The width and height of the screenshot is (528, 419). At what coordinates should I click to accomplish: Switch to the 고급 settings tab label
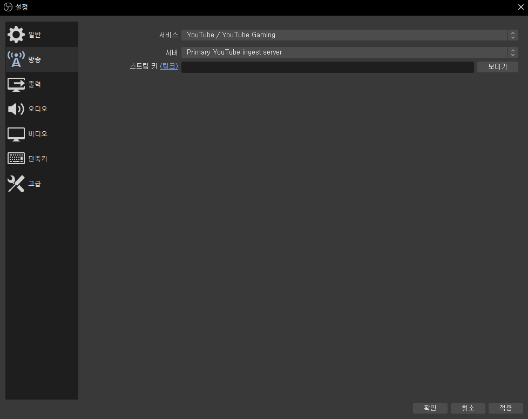35,184
